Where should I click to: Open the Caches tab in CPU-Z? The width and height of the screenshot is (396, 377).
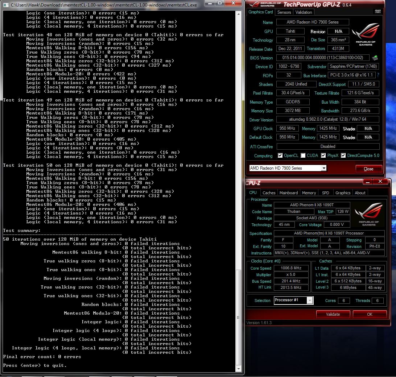click(x=269, y=192)
